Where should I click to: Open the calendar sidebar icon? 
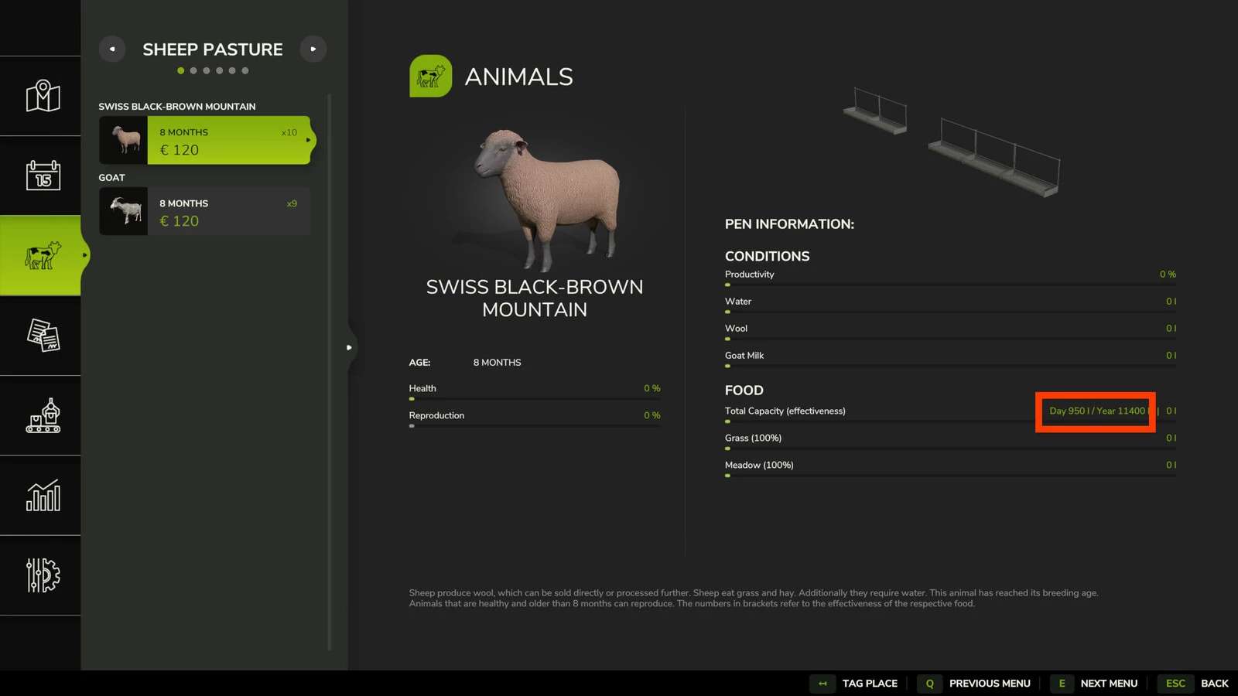point(43,176)
